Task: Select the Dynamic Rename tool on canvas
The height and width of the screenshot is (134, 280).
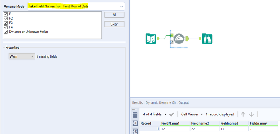Action: [x=179, y=39]
